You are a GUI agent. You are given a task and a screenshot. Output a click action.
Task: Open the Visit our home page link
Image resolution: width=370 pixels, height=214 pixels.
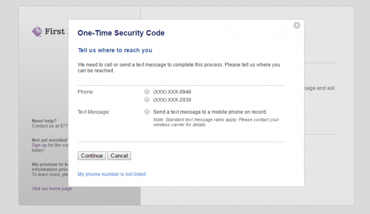click(52, 188)
